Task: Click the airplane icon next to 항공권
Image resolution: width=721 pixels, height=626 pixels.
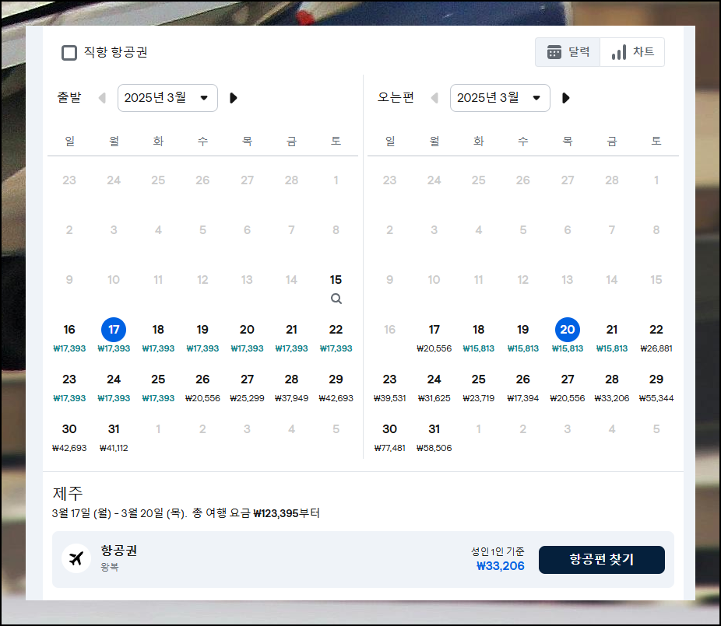Action: click(x=76, y=558)
